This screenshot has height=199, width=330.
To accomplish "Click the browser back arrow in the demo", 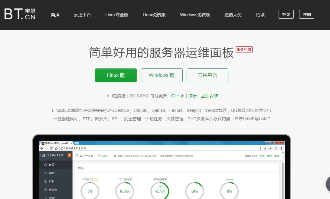I will [42, 148].
